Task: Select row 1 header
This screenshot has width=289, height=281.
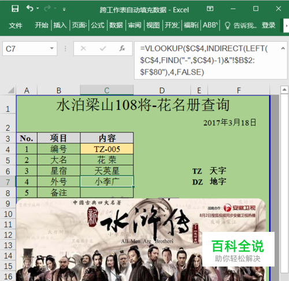Action: 8,105
